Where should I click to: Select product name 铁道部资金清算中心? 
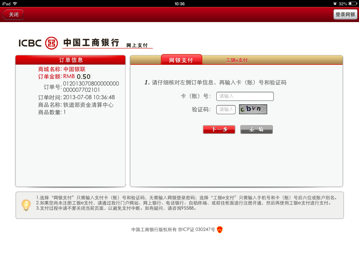[88, 105]
